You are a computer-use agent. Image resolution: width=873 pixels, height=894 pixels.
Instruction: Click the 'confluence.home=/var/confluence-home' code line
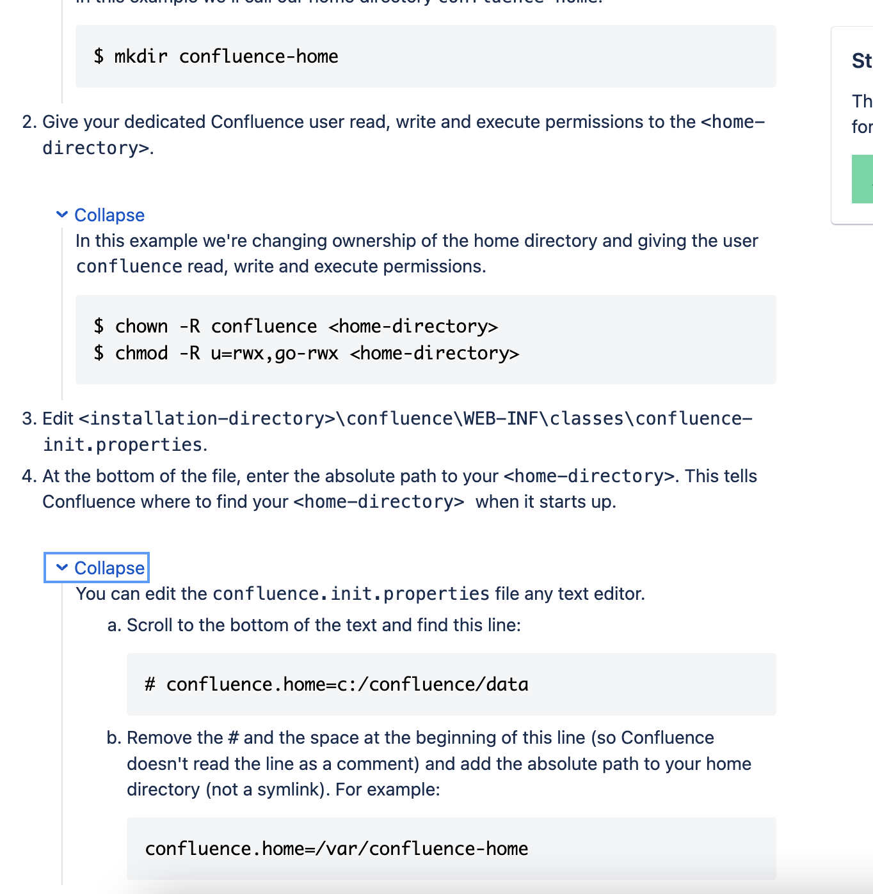337,849
